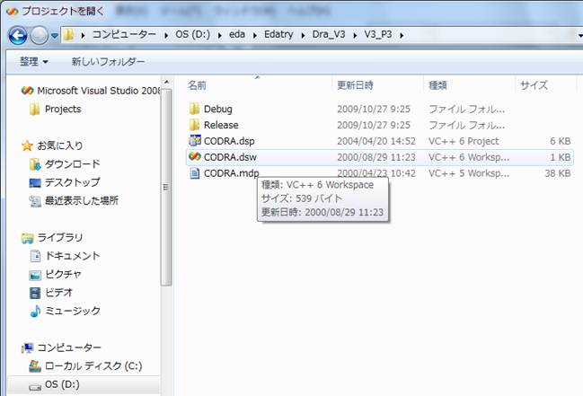The image size is (583, 396).
Task: Select Microsoft Visual Studio 2008 in sidebar
Action: 99,91
